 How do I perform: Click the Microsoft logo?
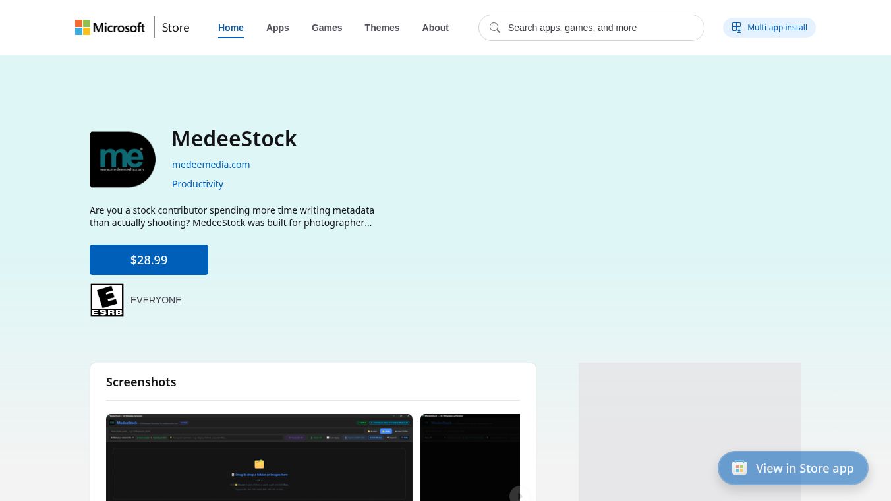[110, 28]
